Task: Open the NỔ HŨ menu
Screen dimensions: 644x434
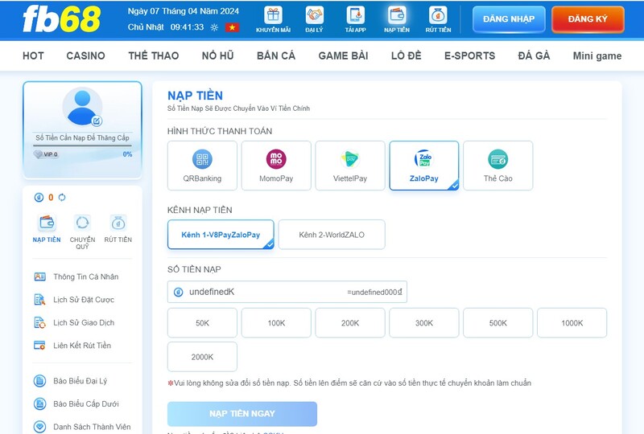Action: [x=217, y=55]
